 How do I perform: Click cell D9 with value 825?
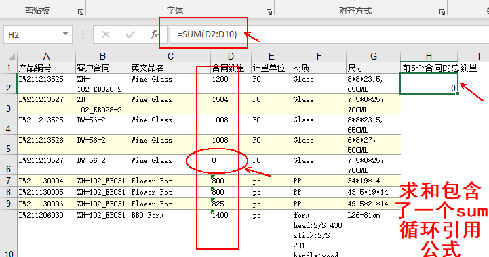point(231,204)
